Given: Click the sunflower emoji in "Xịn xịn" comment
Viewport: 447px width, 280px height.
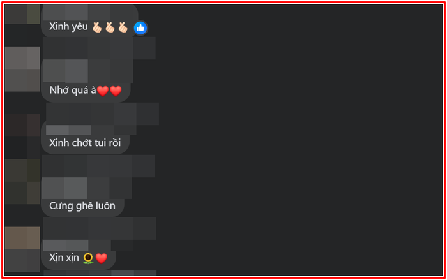Looking at the screenshot, I should tap(88, 258).
